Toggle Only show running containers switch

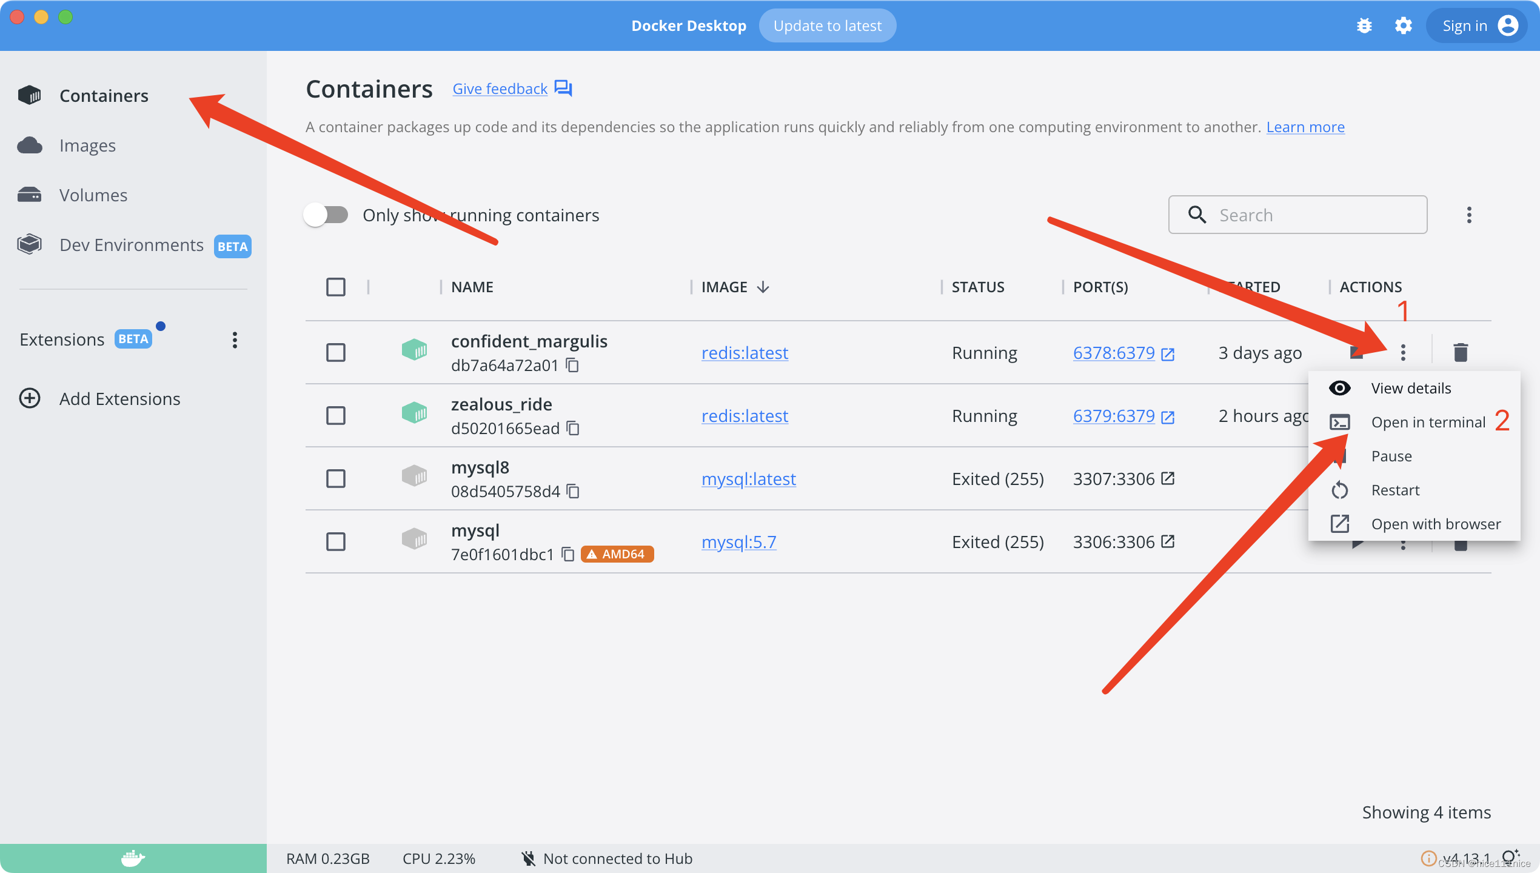click(326, 215)
